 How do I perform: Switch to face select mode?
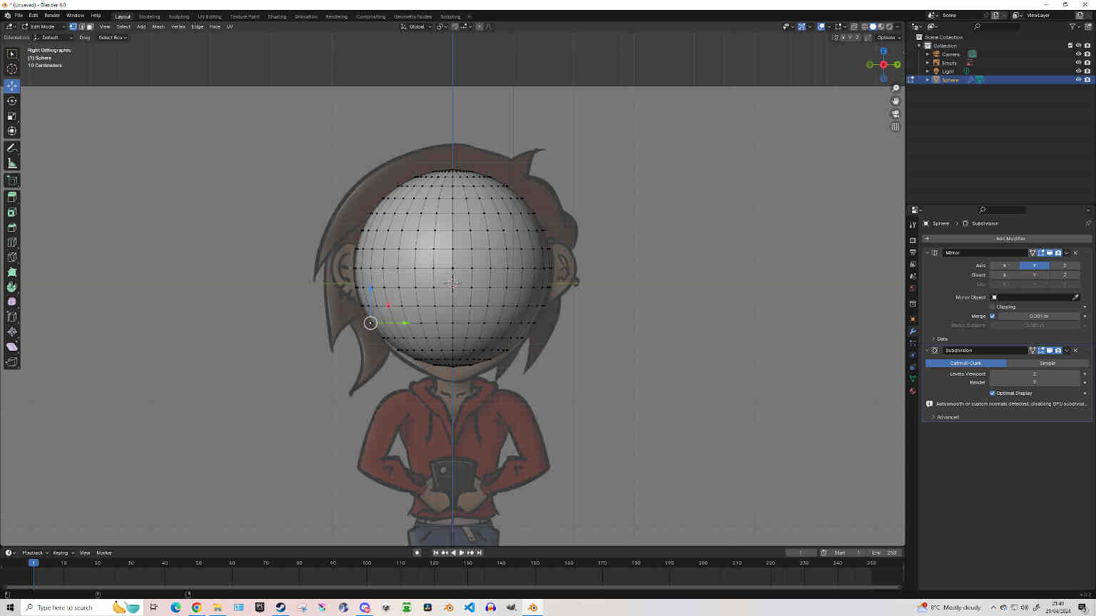(90, 26)
